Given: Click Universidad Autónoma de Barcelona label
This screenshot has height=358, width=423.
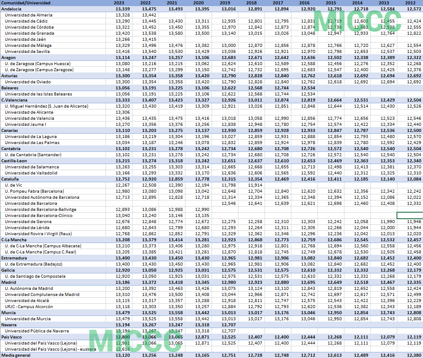Looking at the screenshot, I should coord(42,197).
